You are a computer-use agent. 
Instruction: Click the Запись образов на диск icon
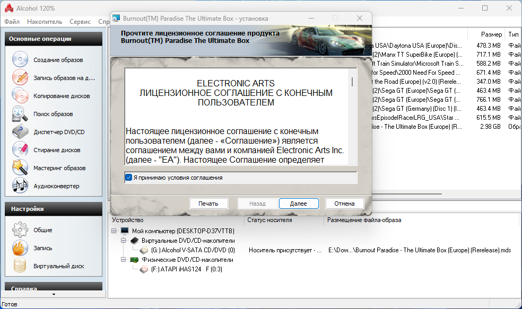pyautogui.click(x=20, y=77)
